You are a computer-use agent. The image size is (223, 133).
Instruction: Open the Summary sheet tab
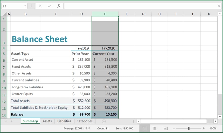[x=30, y=121]
